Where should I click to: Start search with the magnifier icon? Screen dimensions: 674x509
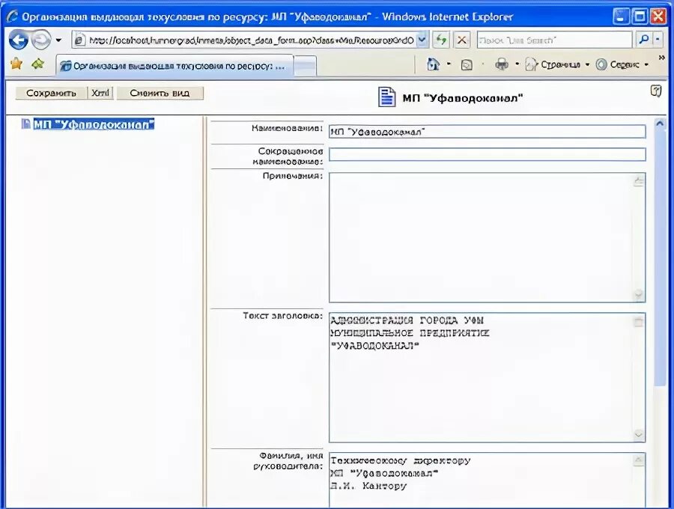click(x=643, y=40)
